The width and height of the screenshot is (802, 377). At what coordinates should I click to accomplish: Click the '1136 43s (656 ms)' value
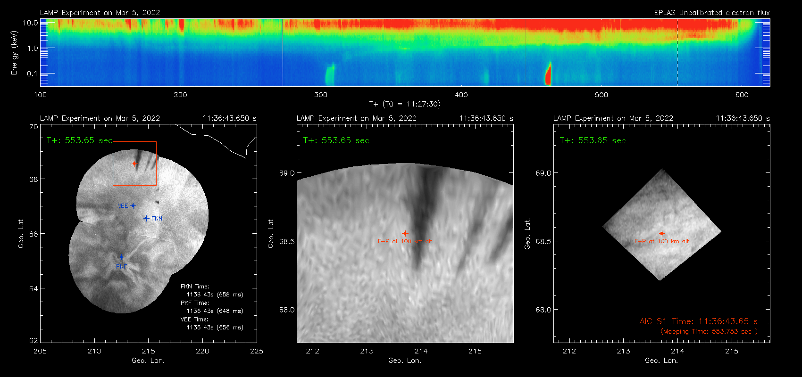pos(215,328)
